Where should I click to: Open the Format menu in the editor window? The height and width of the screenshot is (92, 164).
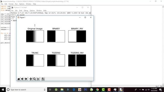(x=11, y=4)
